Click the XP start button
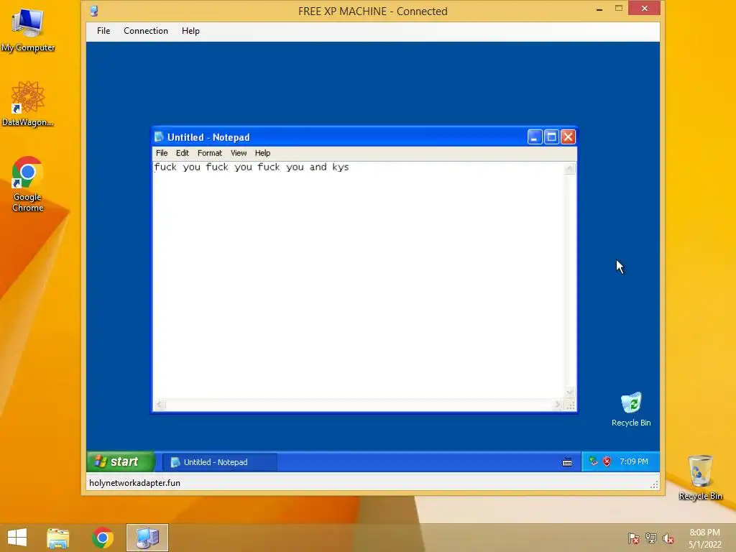 121,461
